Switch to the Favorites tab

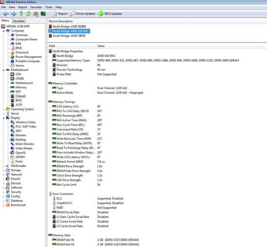(19, 21)
